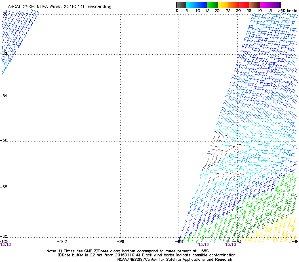
Task: Click the magenta 40-45 knots legend swatch
Action: pyautogui.click(x=265, y=5)
